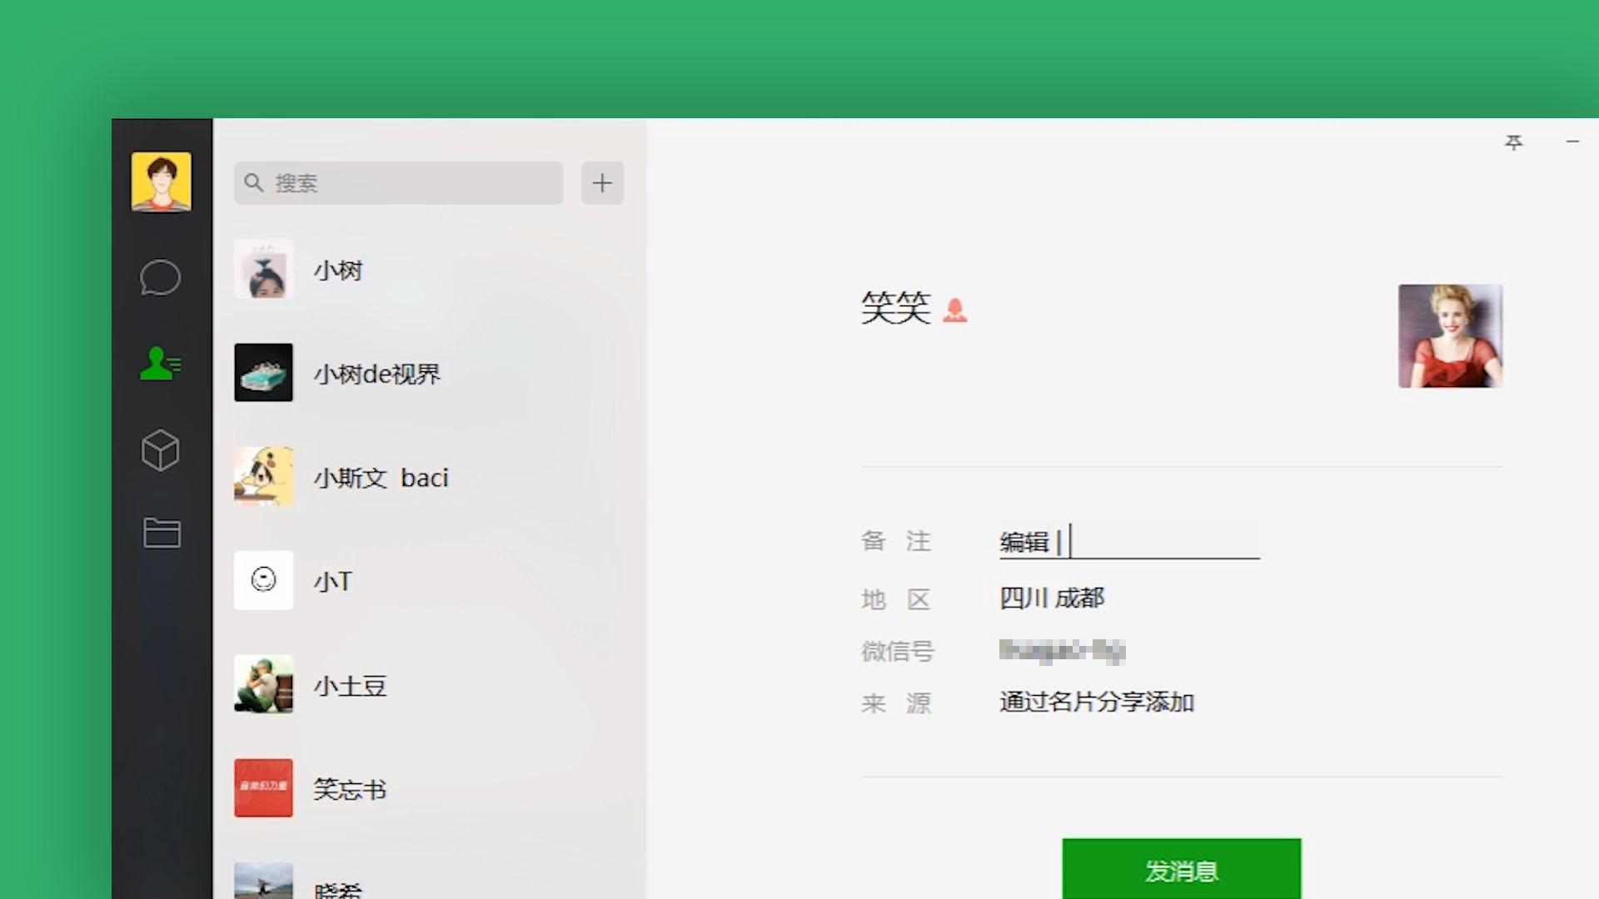The image size is (1599, 899).
Task: Open the Files folder icon
Action: (162, 533)
